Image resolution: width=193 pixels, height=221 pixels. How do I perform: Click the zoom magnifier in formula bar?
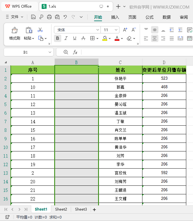(x=66, y=52)
